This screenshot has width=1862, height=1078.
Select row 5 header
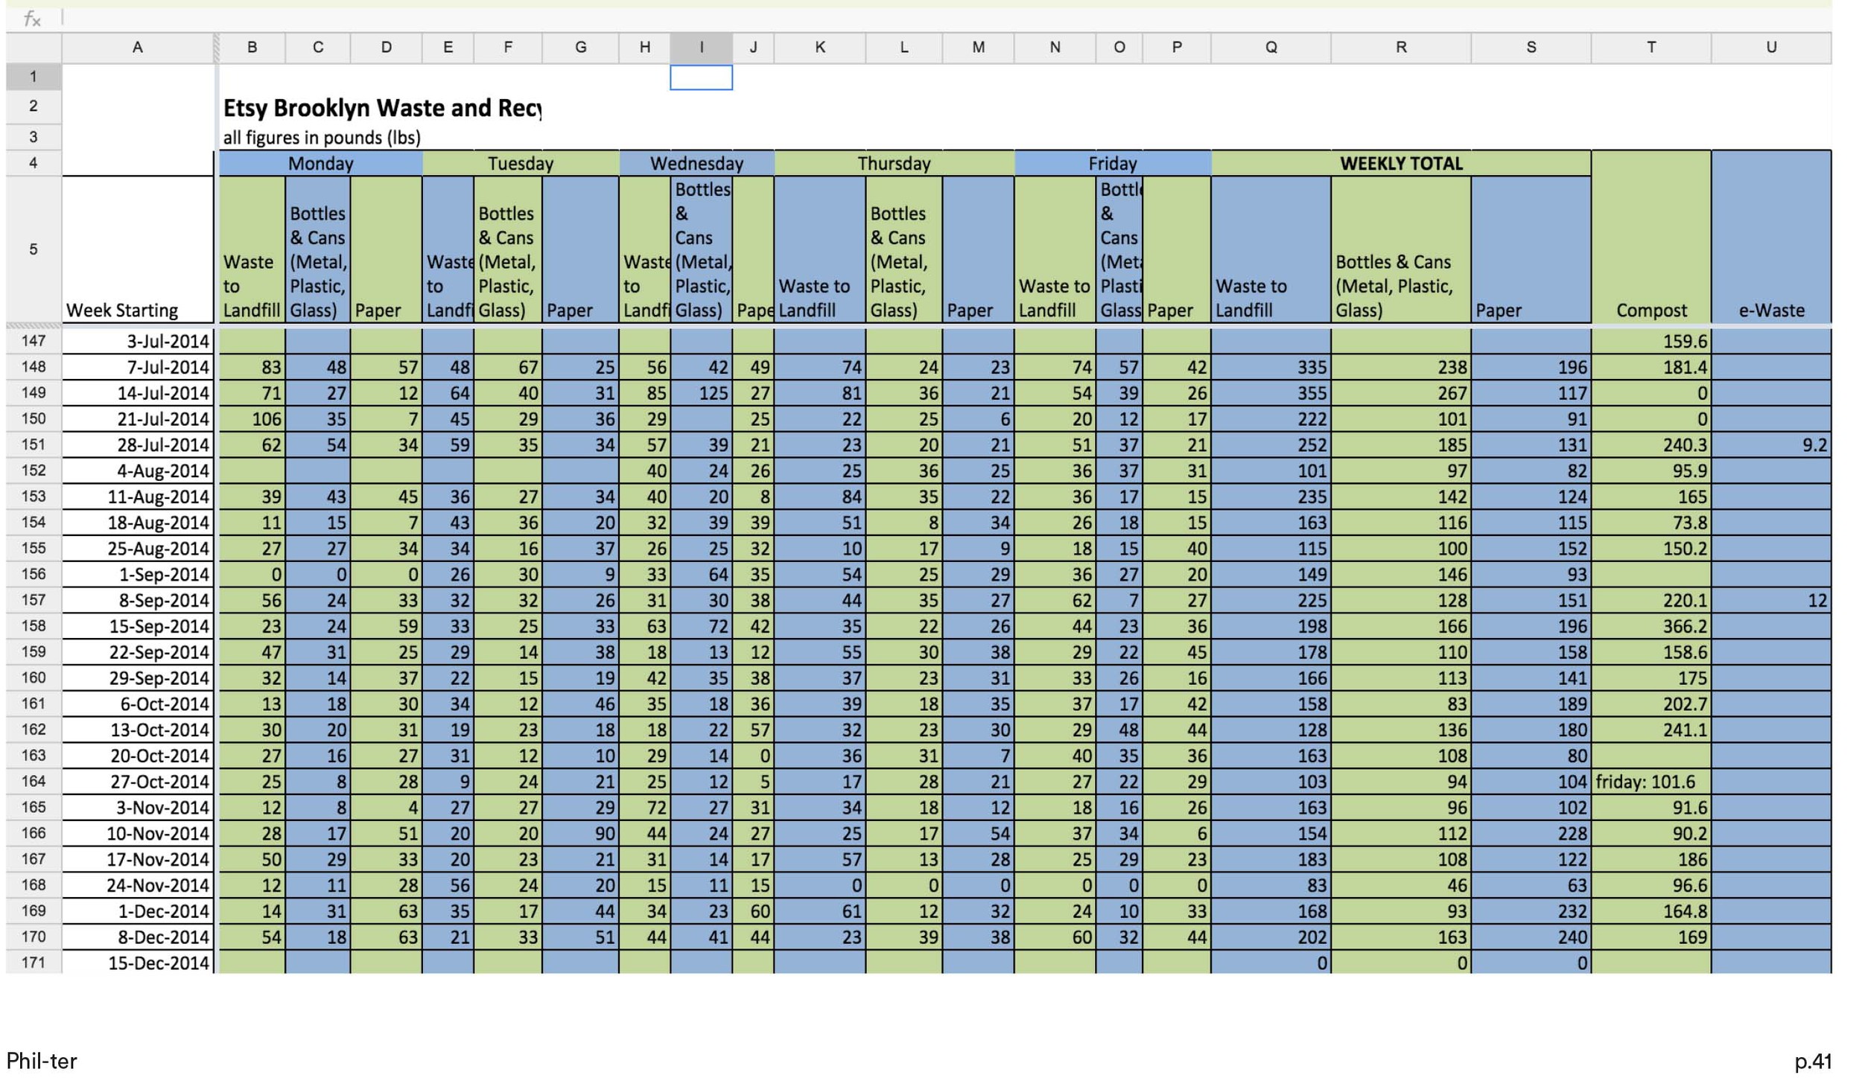click(34, 249)
